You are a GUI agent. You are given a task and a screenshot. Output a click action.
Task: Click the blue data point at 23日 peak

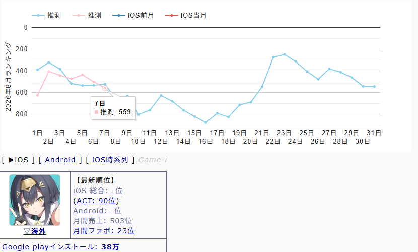285,54
